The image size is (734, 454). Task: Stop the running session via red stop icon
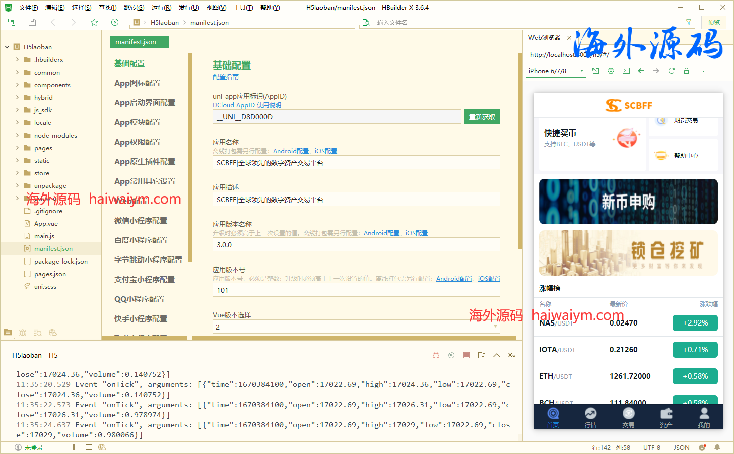[x=466, y=355]
